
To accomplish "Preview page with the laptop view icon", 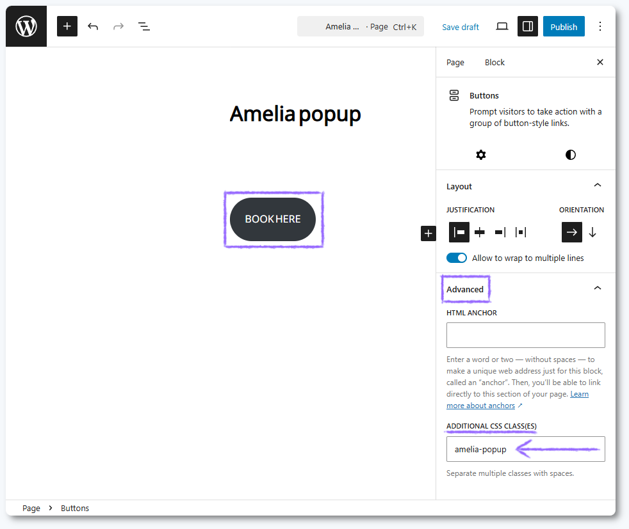I will click(502, 27).
